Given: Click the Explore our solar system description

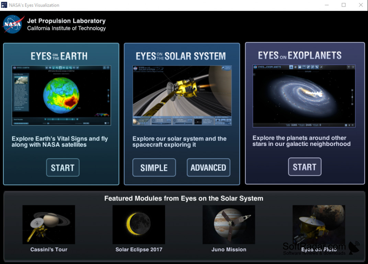Looking at the screenshot, I should (180, 142).
